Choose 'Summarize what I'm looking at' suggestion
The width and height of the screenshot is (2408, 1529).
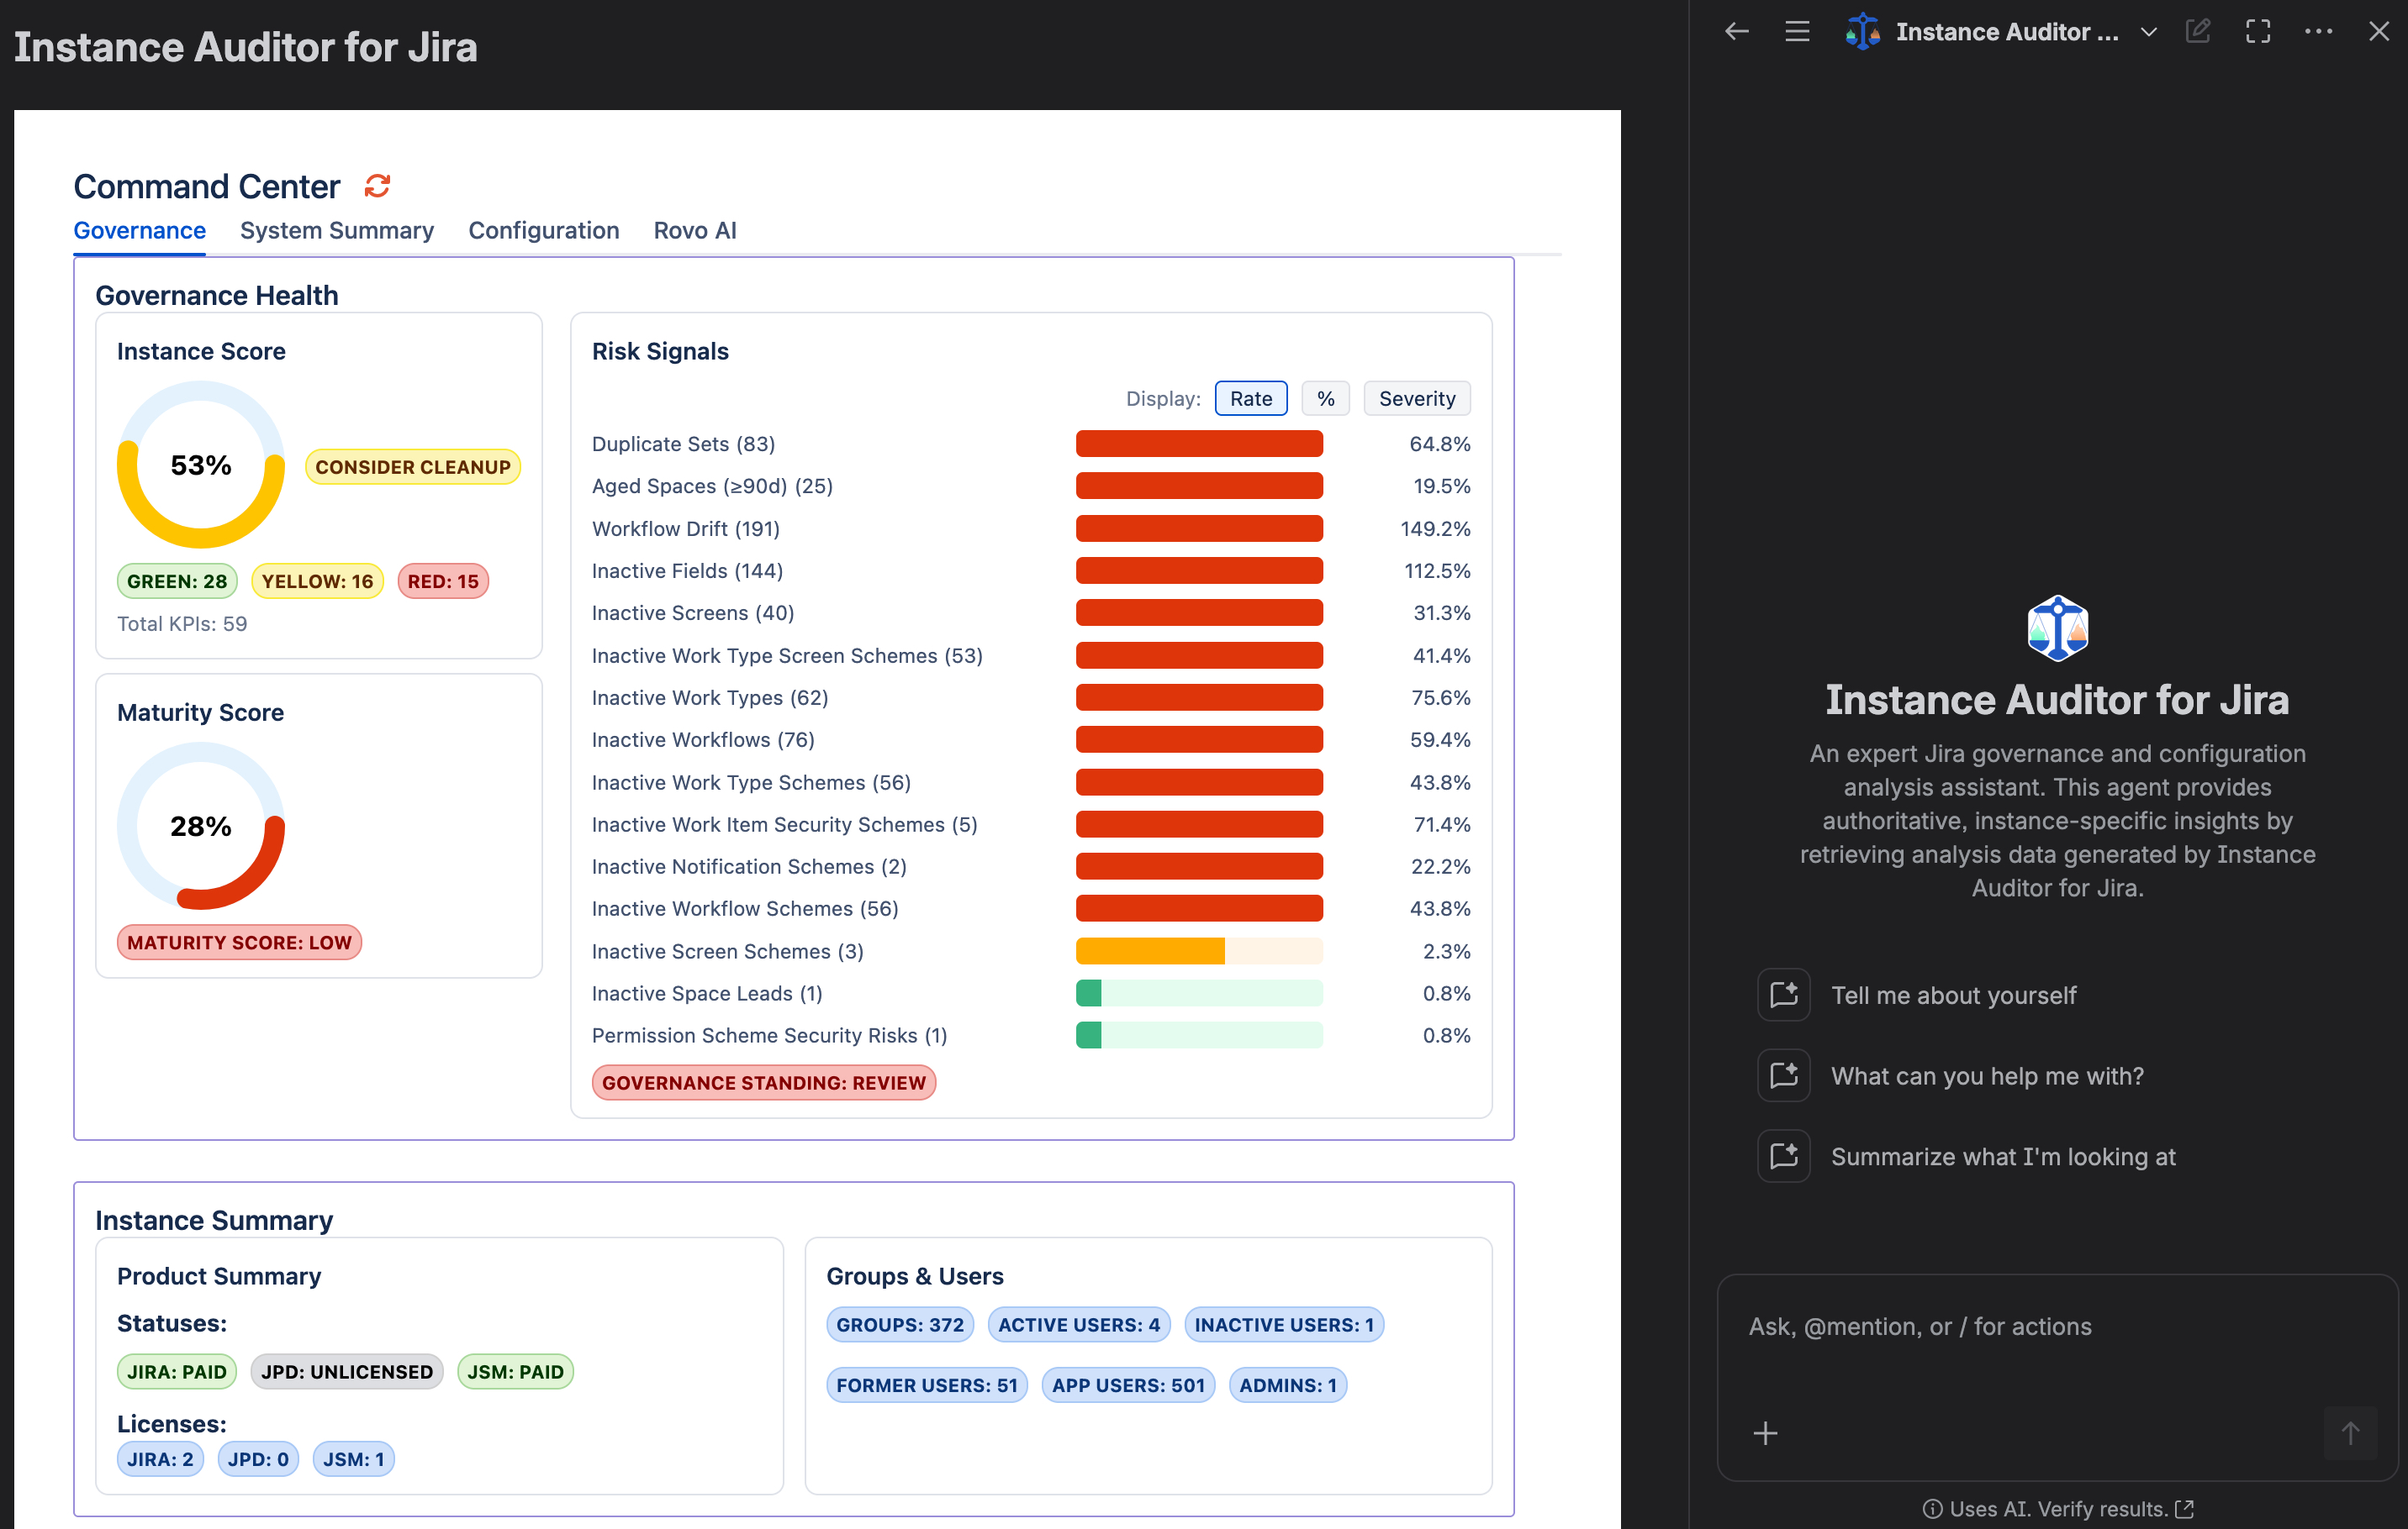(2003, 1157)
